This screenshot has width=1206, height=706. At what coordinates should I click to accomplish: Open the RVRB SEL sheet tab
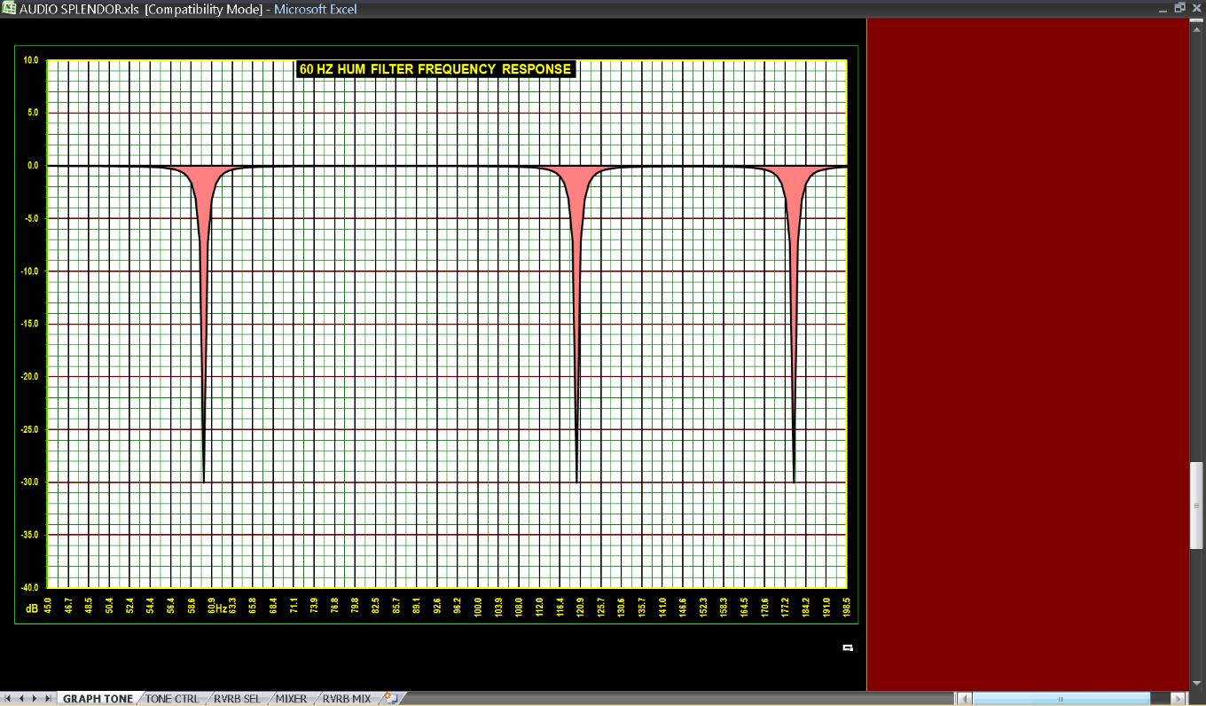(237, 699)
